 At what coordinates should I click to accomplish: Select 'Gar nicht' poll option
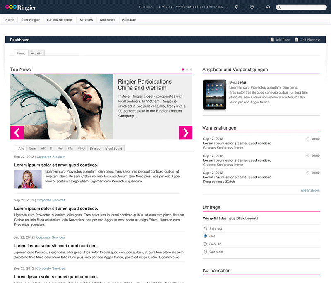point(205,252)
